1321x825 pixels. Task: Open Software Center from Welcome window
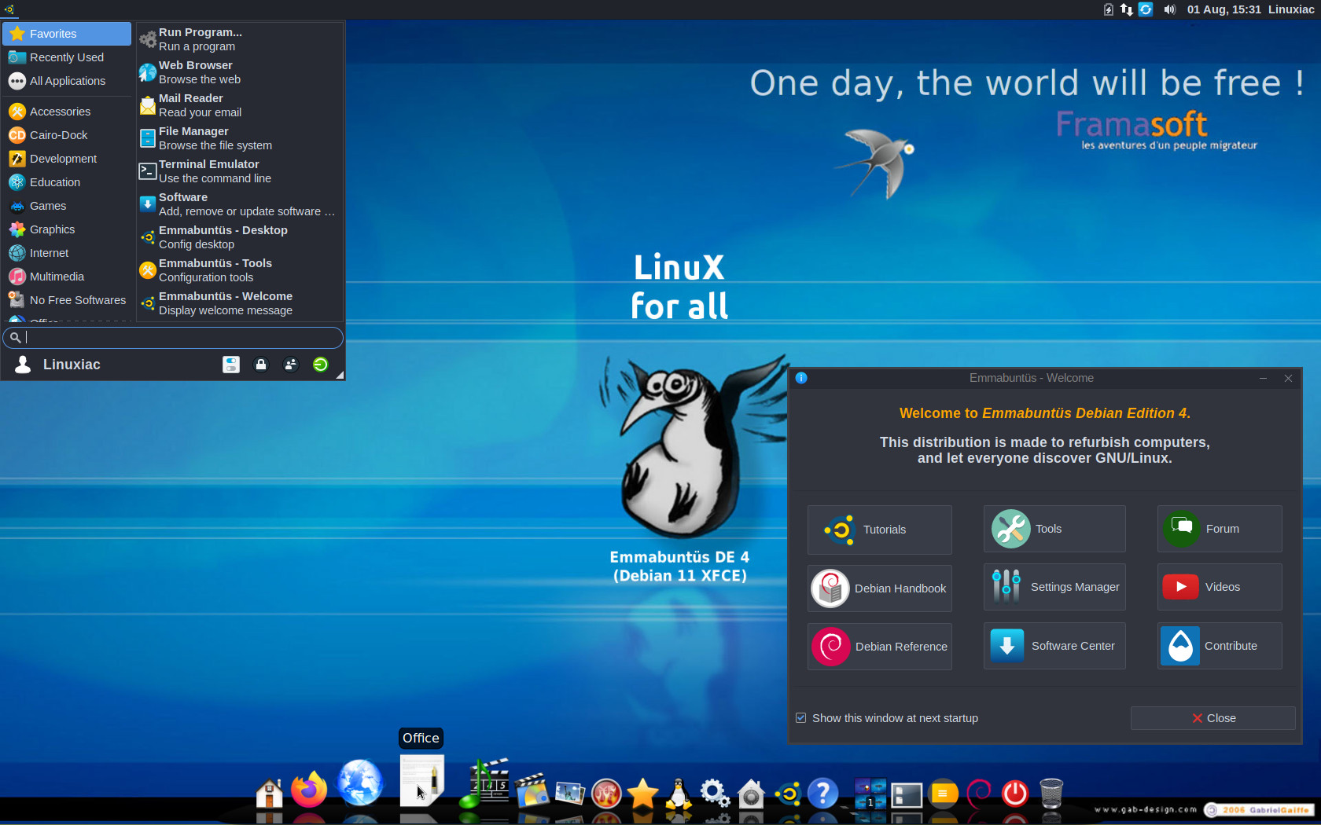click(1054, 646)
